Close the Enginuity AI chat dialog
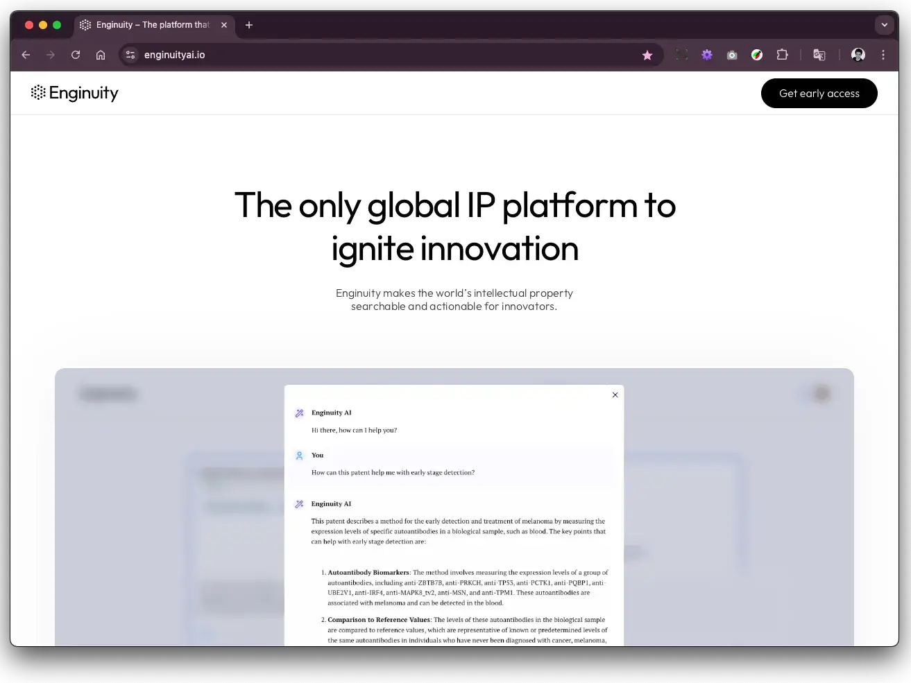Image resolution: width=911 pixels, height=683 pixels. click(615, 395)
